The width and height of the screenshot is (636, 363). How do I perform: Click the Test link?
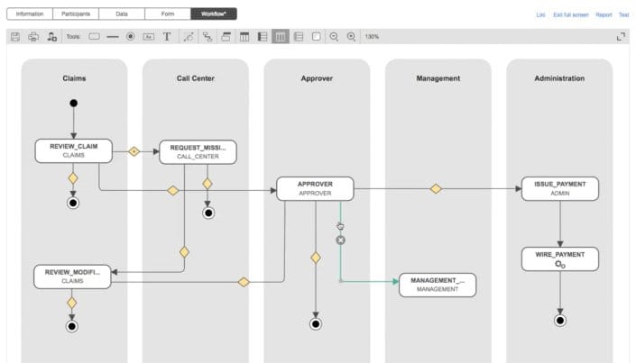tap(623, 14)
